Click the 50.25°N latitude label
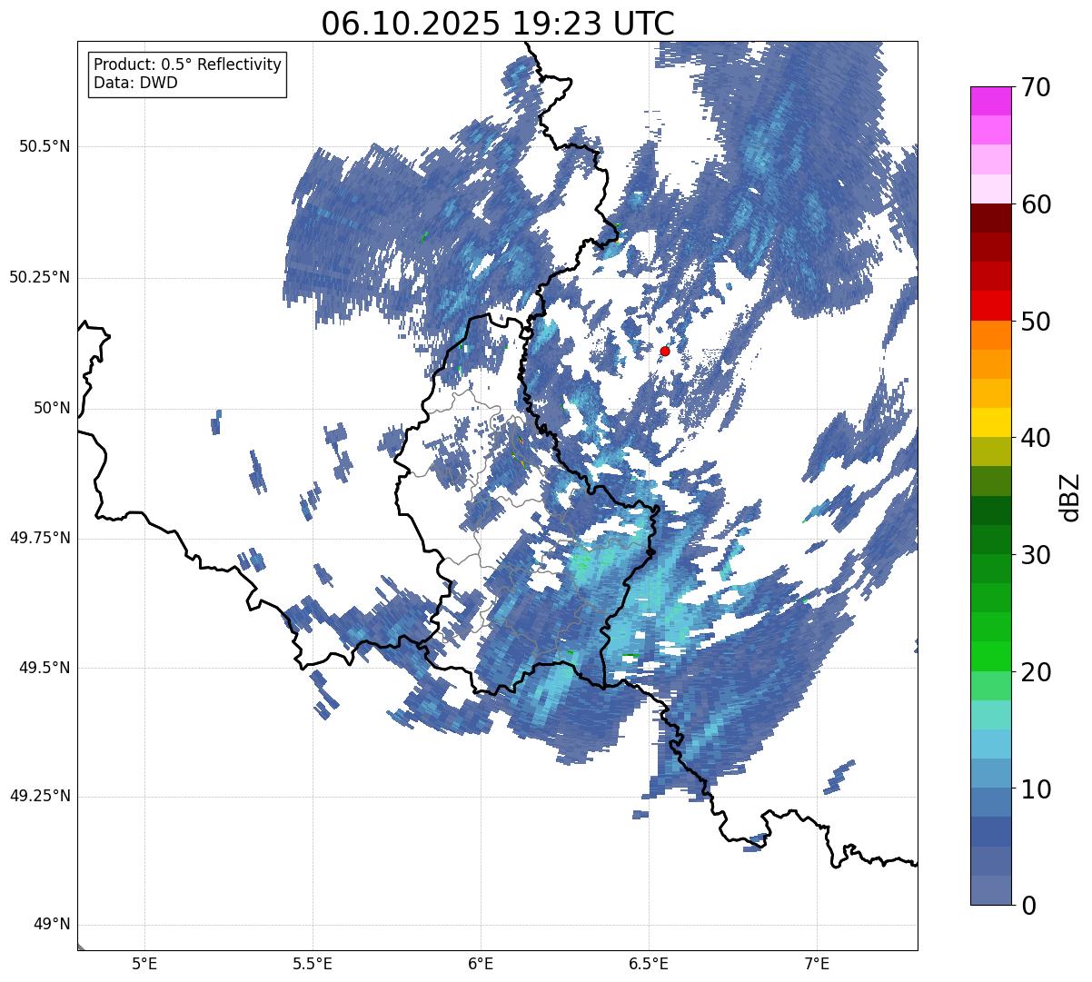Screen dimensions: 1092x982 tap(40, 277)
